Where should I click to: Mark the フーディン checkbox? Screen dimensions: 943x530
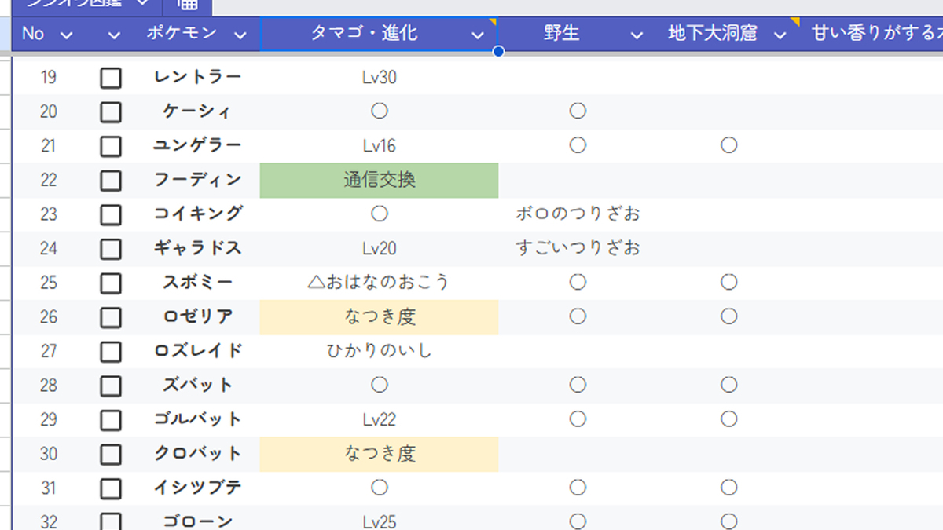coord(111,181)
